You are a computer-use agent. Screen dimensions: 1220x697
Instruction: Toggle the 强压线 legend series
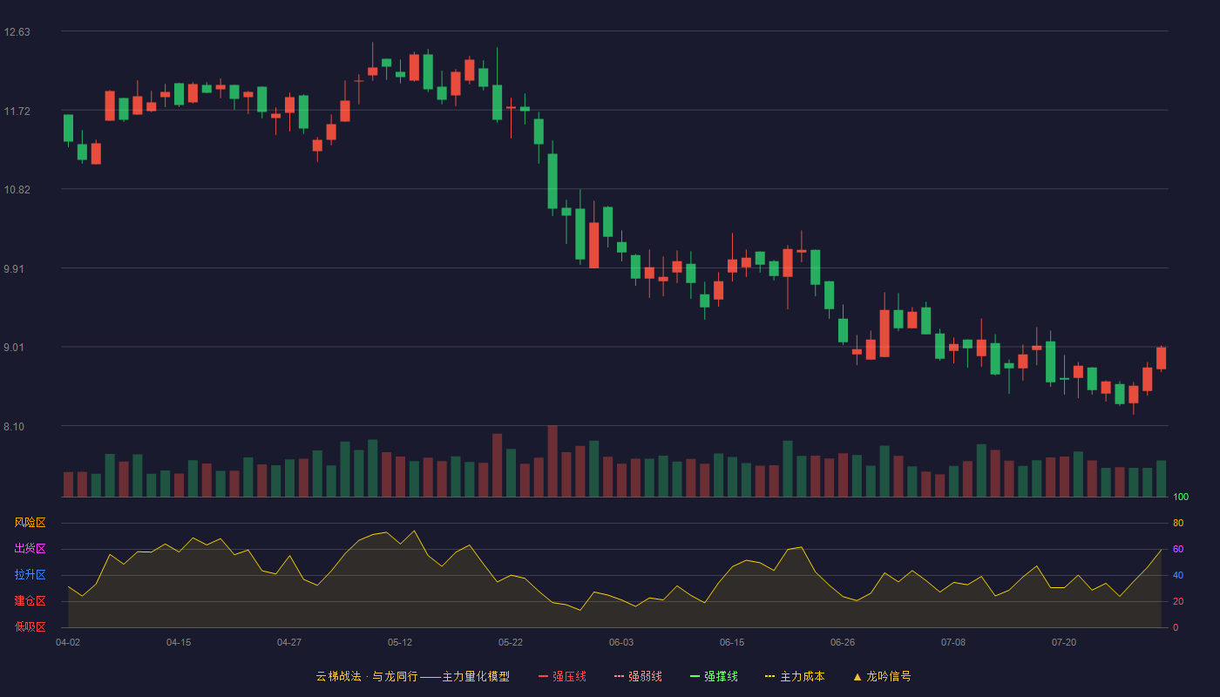click(562, 676)
